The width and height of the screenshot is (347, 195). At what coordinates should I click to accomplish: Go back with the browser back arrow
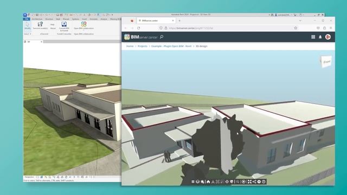coord(126,28)
